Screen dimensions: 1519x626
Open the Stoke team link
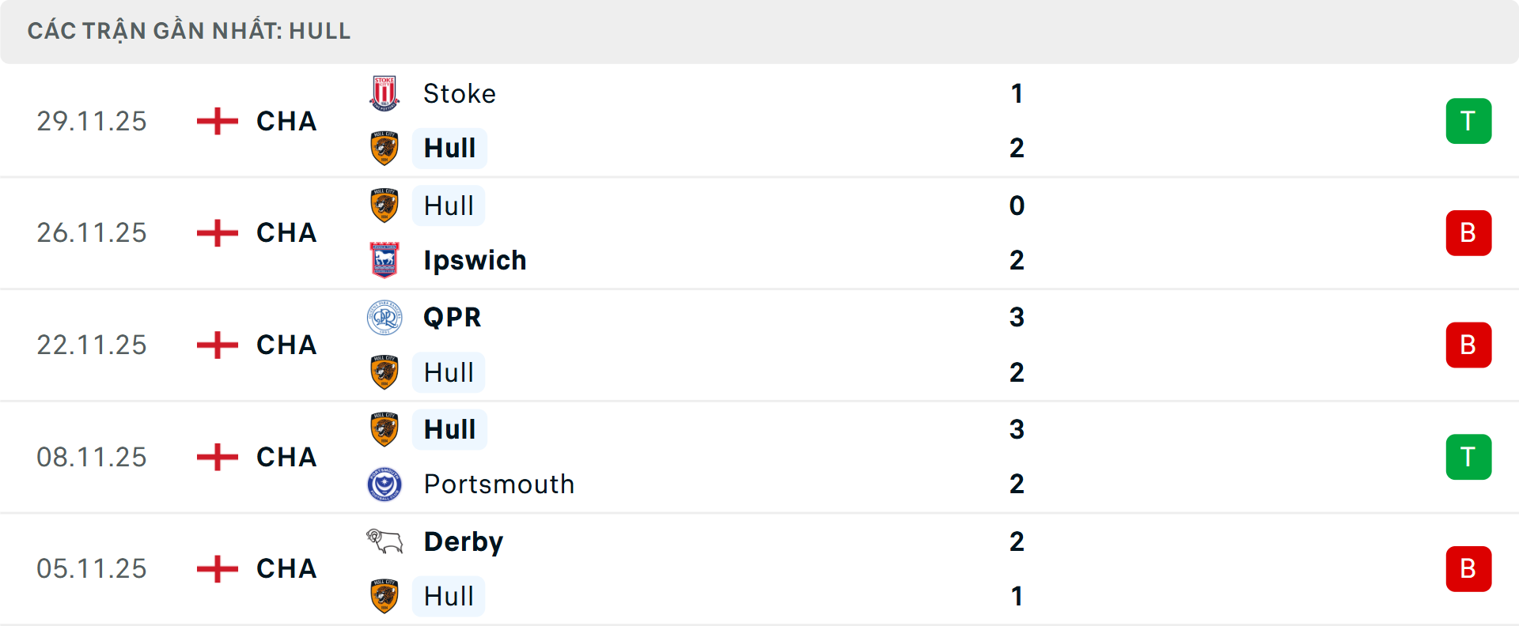click(x=460, y=93)
